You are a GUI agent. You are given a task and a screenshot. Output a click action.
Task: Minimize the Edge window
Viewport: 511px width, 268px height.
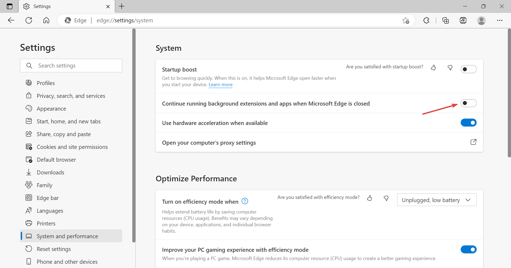pos(465,6)
